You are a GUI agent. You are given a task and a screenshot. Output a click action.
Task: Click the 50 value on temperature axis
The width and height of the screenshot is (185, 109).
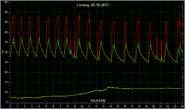6,12
